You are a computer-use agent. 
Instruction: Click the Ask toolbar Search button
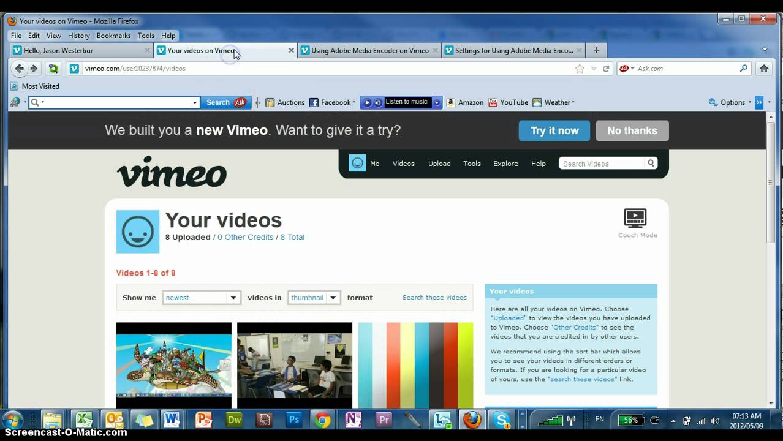(x=225, y=102)
